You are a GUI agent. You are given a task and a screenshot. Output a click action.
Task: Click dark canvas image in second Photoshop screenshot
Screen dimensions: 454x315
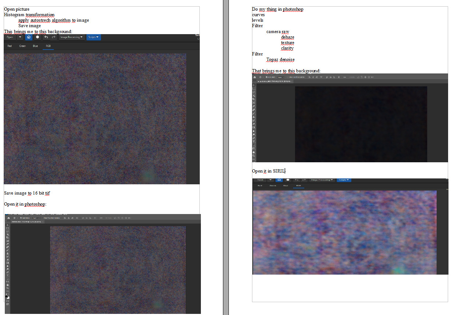coord(361,124)
